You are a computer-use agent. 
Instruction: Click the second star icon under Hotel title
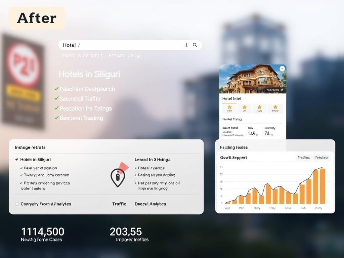coord(244,107)
